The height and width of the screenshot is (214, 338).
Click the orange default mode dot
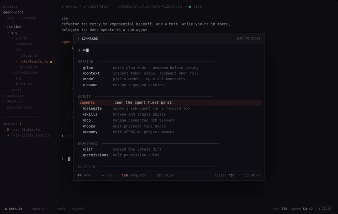(x=6, y=209)
